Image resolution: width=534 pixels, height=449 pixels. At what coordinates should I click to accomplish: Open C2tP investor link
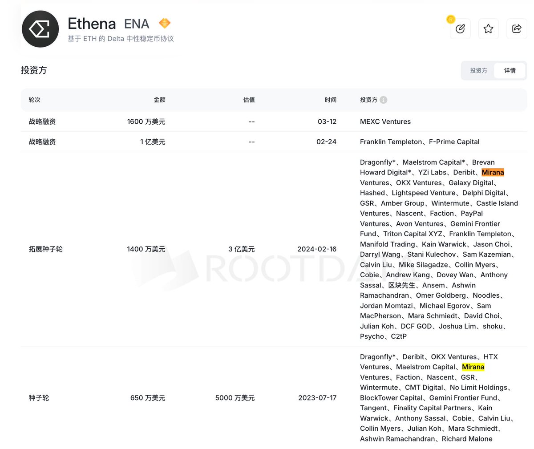pos(399,336)
